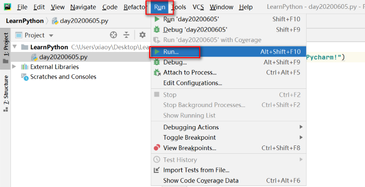Click the PyCharm logo icon
The height and width of the screenshot is (187, 365).
tap(7, 7)
